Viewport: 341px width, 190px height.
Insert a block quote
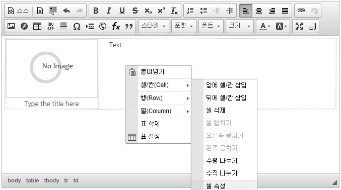[x=129, y=26]
